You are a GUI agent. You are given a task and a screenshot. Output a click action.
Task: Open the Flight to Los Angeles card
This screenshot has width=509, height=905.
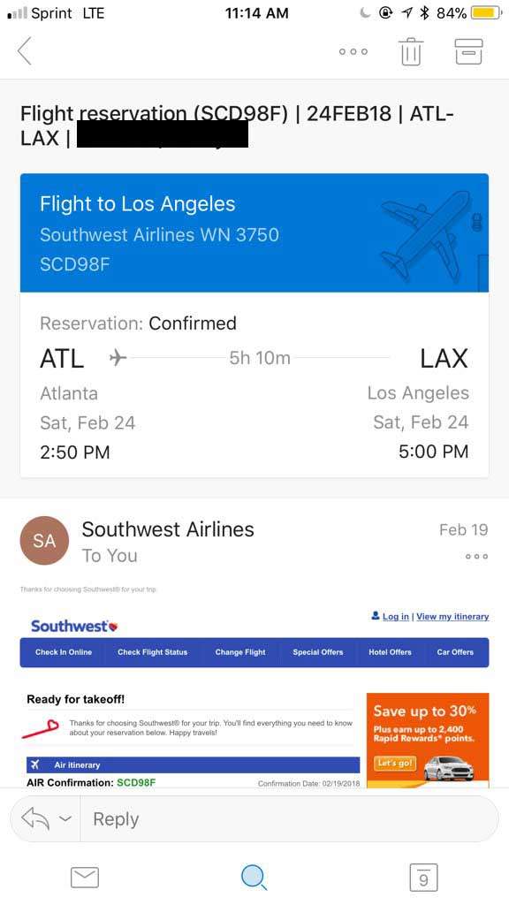point(254,325)
